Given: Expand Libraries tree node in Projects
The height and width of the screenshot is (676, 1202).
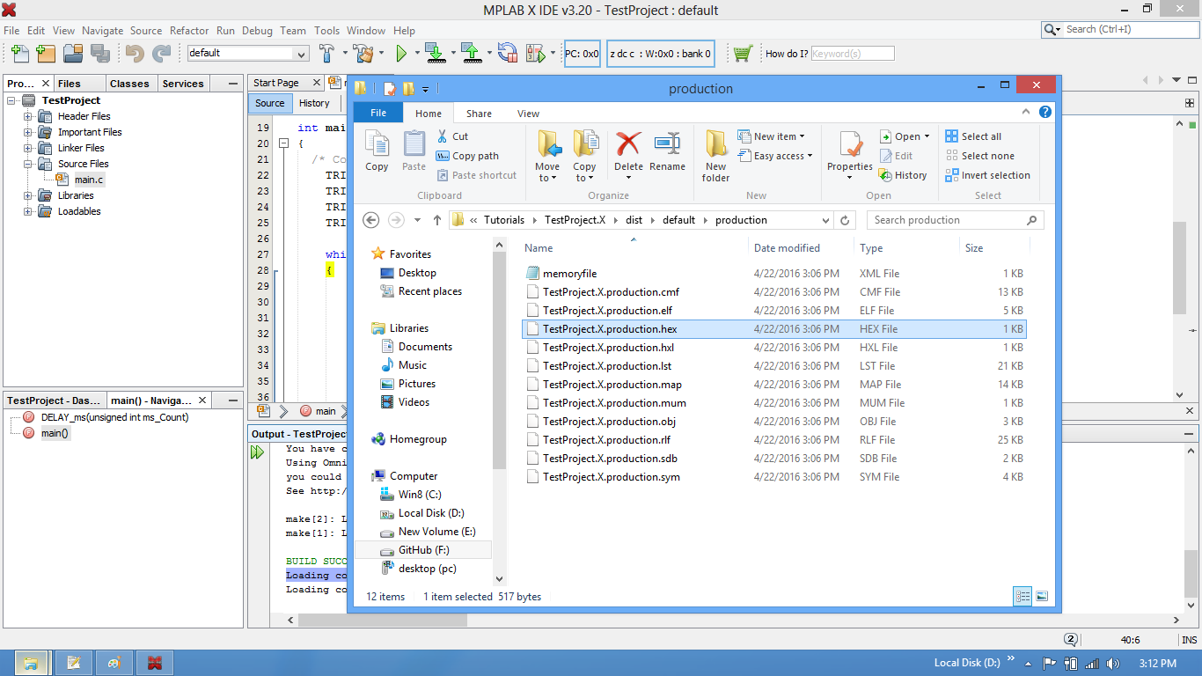Looking at the screenshot, I should tap(28, 195).
